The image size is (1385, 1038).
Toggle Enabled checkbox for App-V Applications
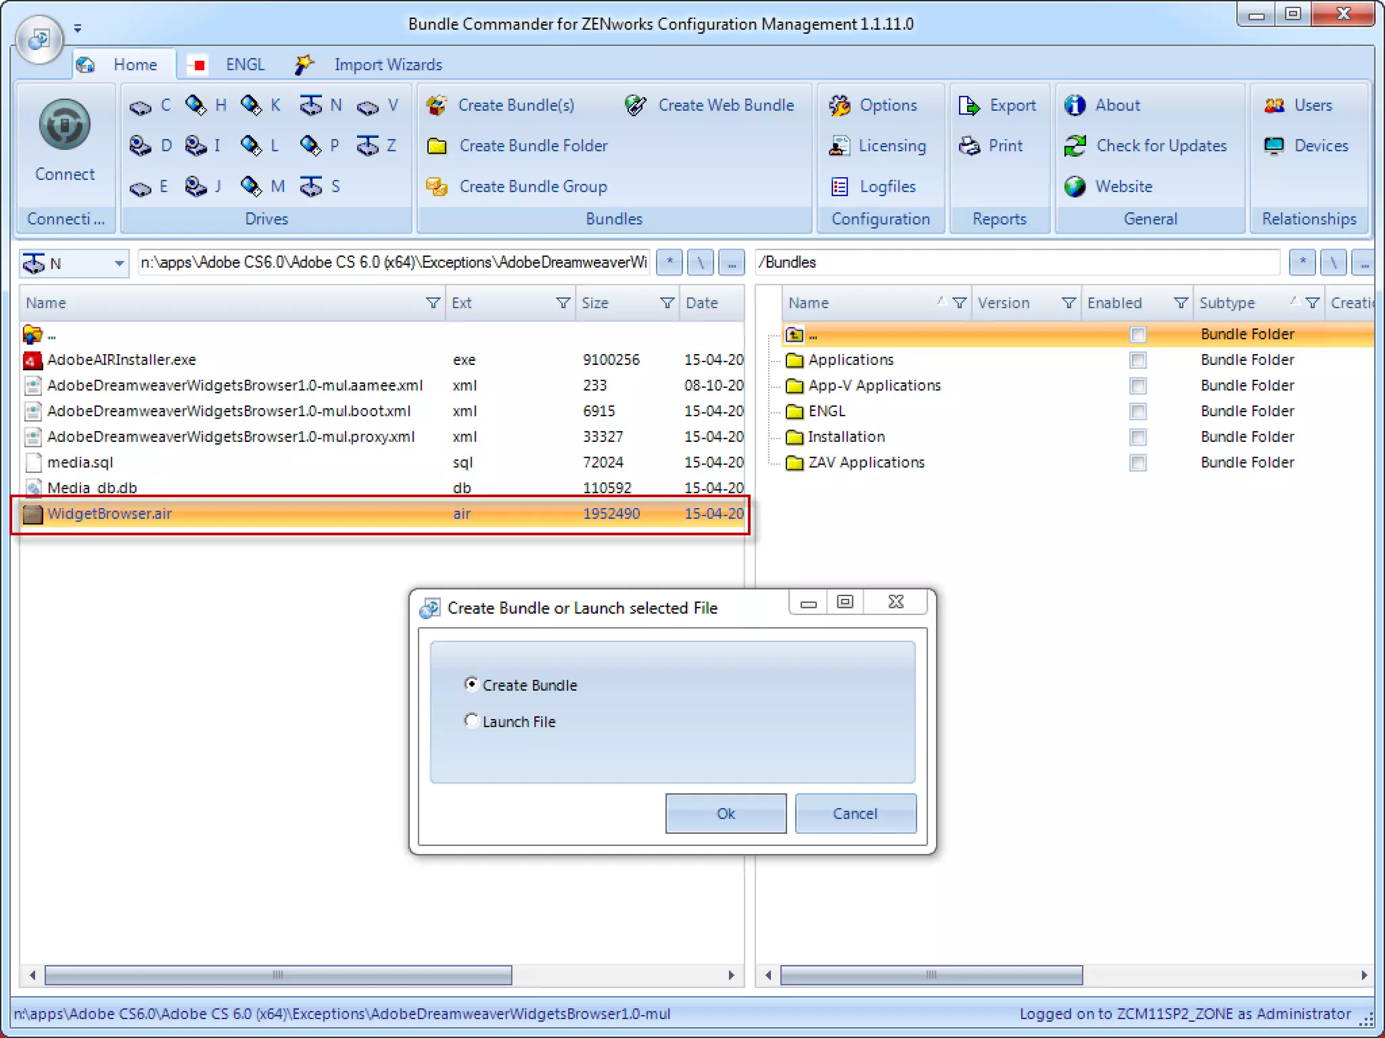(1138, 386)
